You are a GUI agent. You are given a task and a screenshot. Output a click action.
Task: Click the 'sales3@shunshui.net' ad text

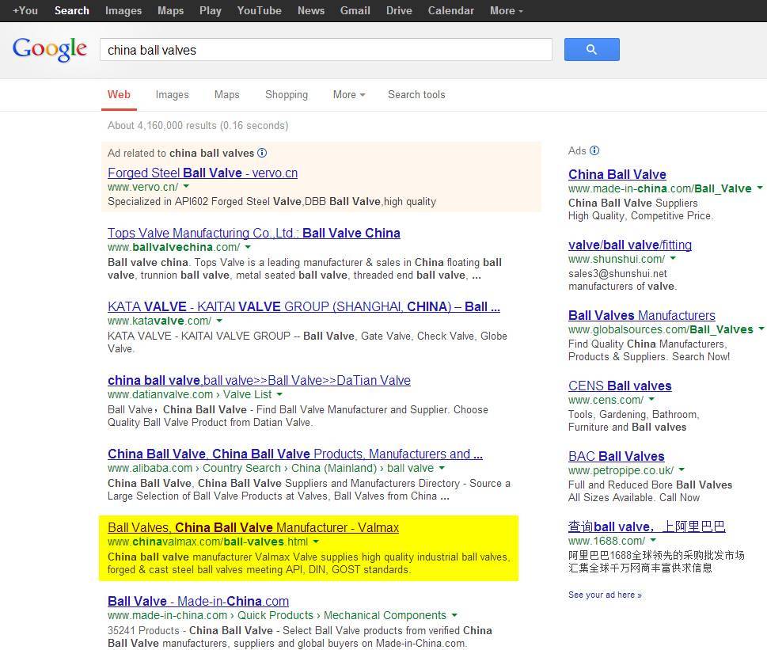point(617,273)
